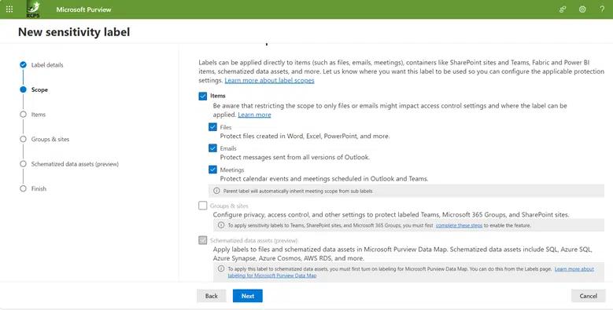
Task: Click the Finish step circle
Action: [23, 188]
